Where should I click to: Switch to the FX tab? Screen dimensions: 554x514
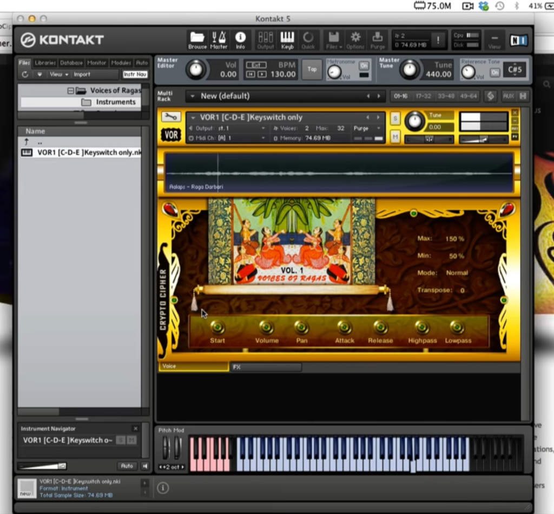(266, 367)
